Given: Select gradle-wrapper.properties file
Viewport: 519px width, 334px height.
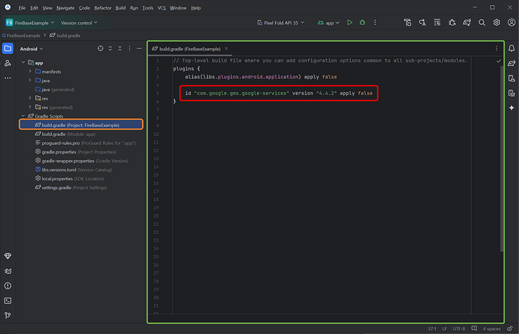Looking at the screenshot, I should (x=82, y=161).
